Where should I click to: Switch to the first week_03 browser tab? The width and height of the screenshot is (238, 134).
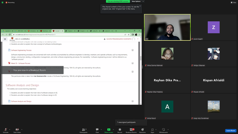(x=95, y=31)
